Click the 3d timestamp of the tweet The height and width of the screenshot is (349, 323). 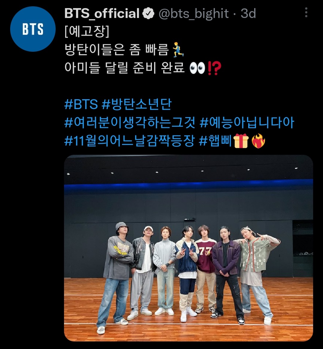coord(248,13)
